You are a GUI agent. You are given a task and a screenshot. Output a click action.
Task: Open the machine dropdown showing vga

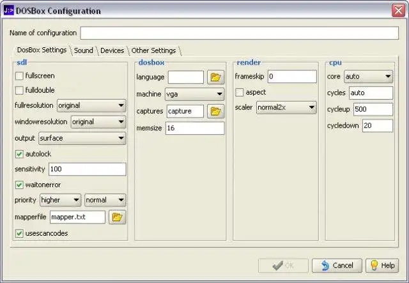(194, 94)
